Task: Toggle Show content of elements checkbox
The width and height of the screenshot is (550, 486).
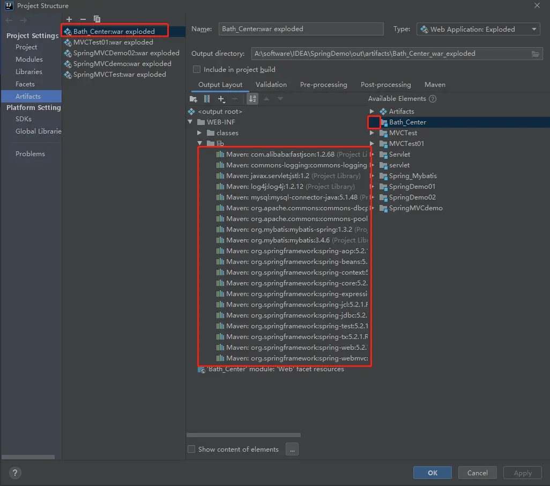Action: tap(191, 449)
